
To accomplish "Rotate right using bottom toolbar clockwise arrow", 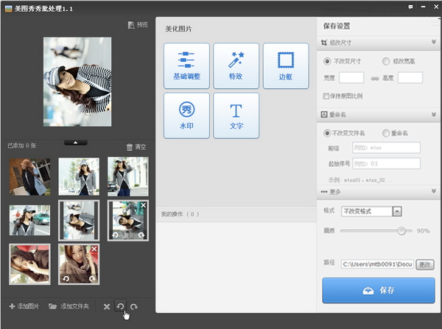I will [x=134, y=306].
